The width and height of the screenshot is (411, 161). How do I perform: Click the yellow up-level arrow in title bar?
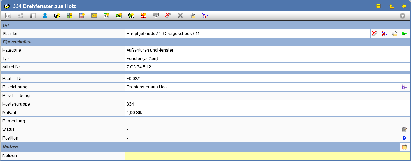point(391,6)
